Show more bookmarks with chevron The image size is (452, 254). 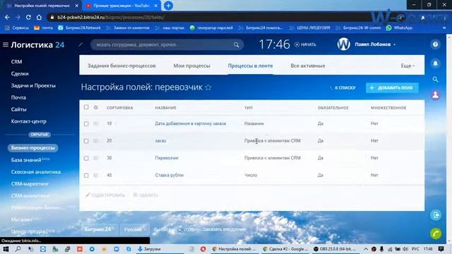(x=444, y=28)
